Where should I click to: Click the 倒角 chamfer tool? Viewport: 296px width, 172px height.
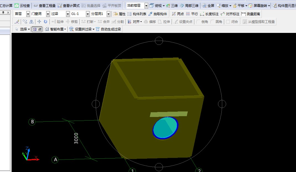pyautogui.click(x=202, y=22)
